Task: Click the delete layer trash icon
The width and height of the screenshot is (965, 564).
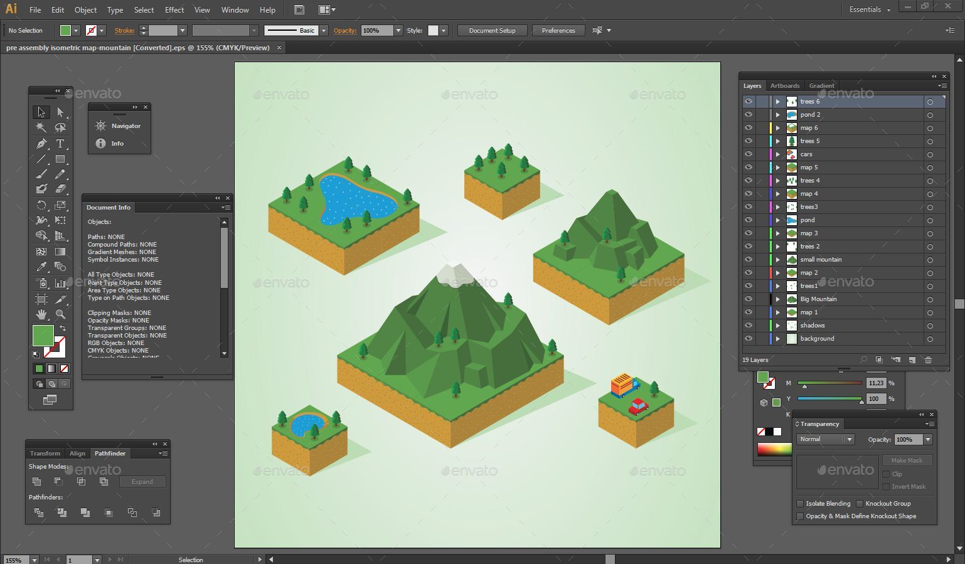Action: coord(929,359)
